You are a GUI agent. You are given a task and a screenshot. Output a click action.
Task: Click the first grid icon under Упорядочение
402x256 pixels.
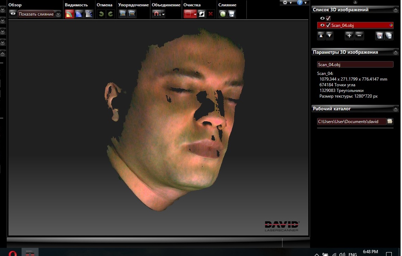pos(123,14)
